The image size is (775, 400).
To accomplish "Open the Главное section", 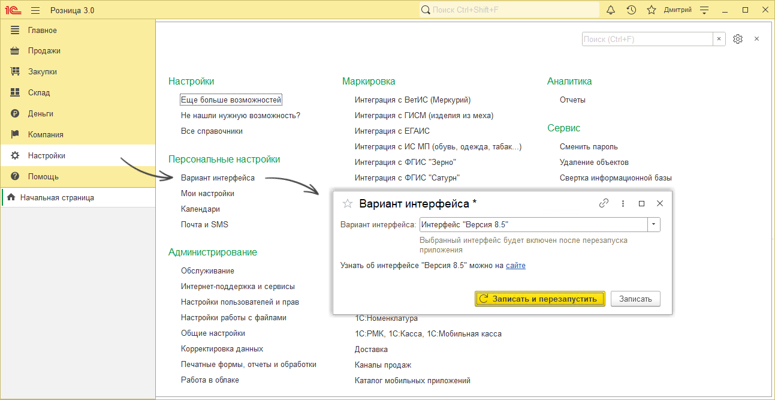I will click(x=78, y=30).
